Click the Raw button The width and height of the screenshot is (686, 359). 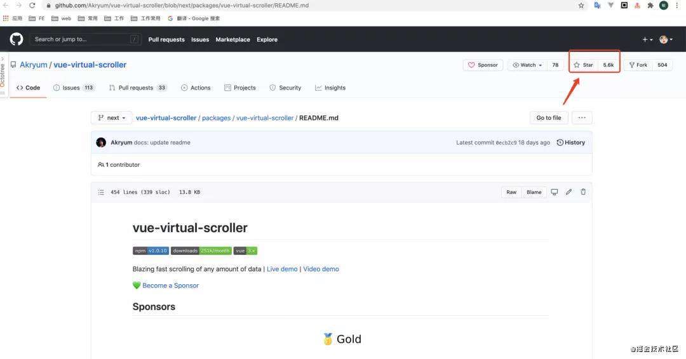(511, 192)
